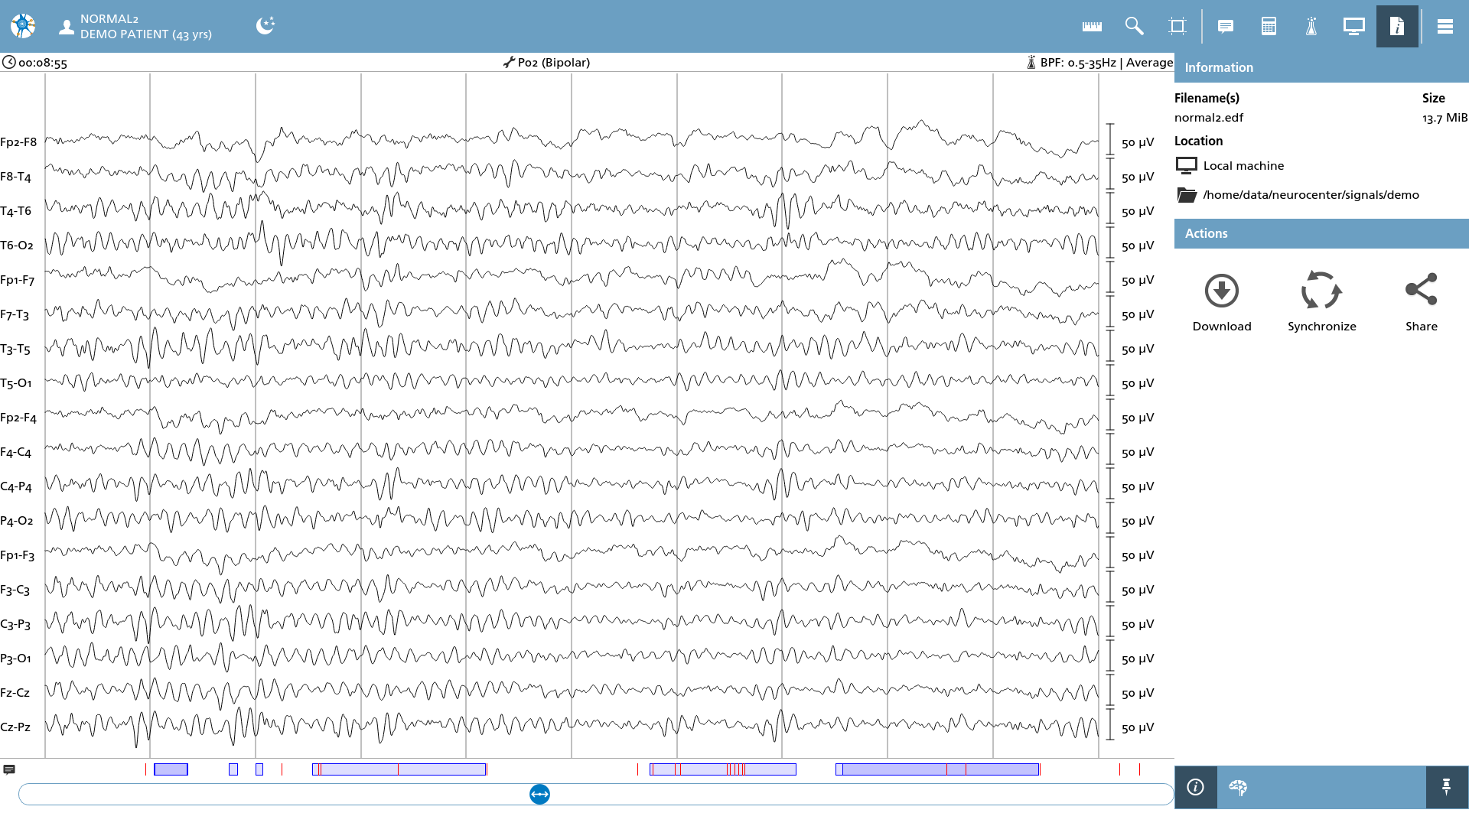Open the annotations comment icon
The image size is (1469, 826).
(x=1226, y=26)
